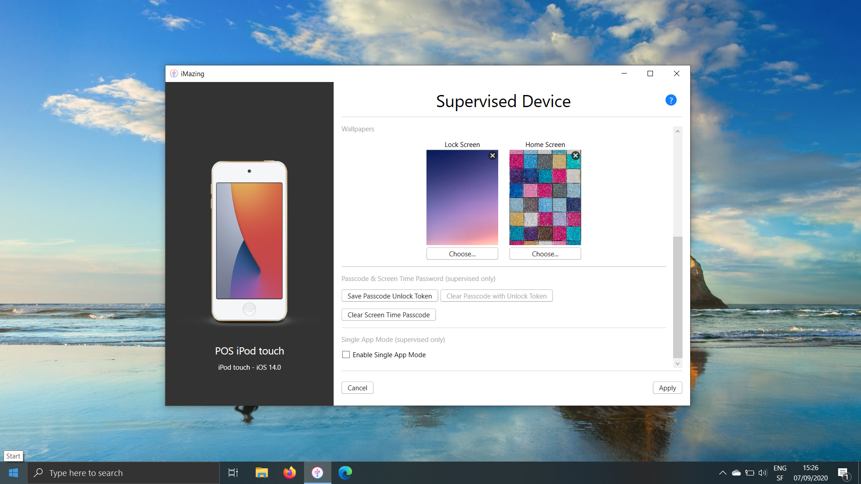This screenshot has width=861, height=484.
Task: Click Clear Passcode with Unlock Token
Action: pyautogui.click(x=496, y=296)
